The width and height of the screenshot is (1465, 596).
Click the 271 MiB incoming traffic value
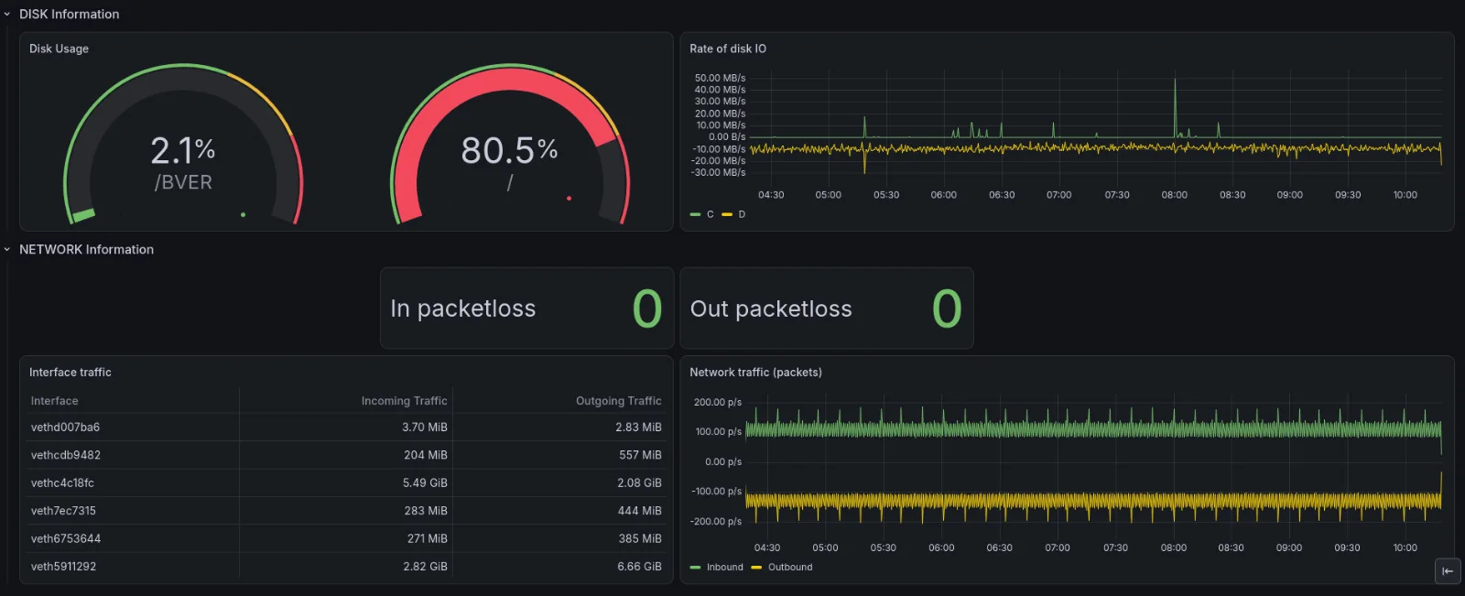point(428,539)
